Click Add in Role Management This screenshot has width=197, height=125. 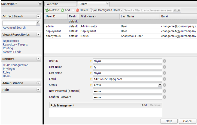point(144,105)
